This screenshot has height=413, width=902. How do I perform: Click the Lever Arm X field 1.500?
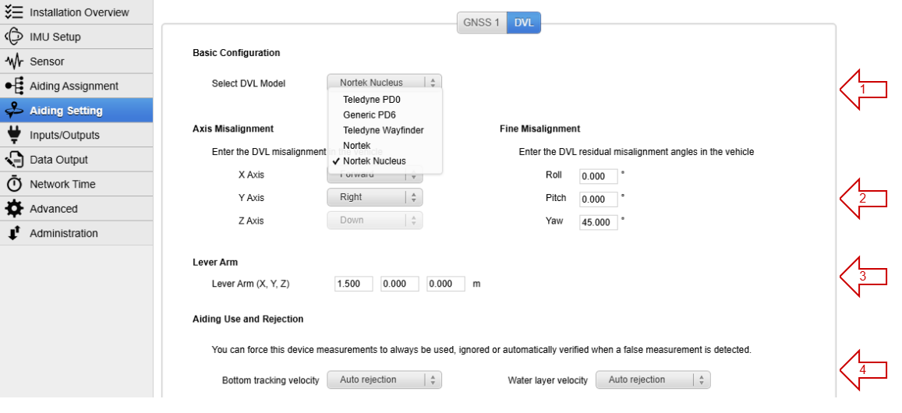pyautogui.click(x=354, y=284)
